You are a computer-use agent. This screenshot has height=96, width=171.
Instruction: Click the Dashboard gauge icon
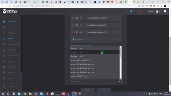click(x=4, y=33)
